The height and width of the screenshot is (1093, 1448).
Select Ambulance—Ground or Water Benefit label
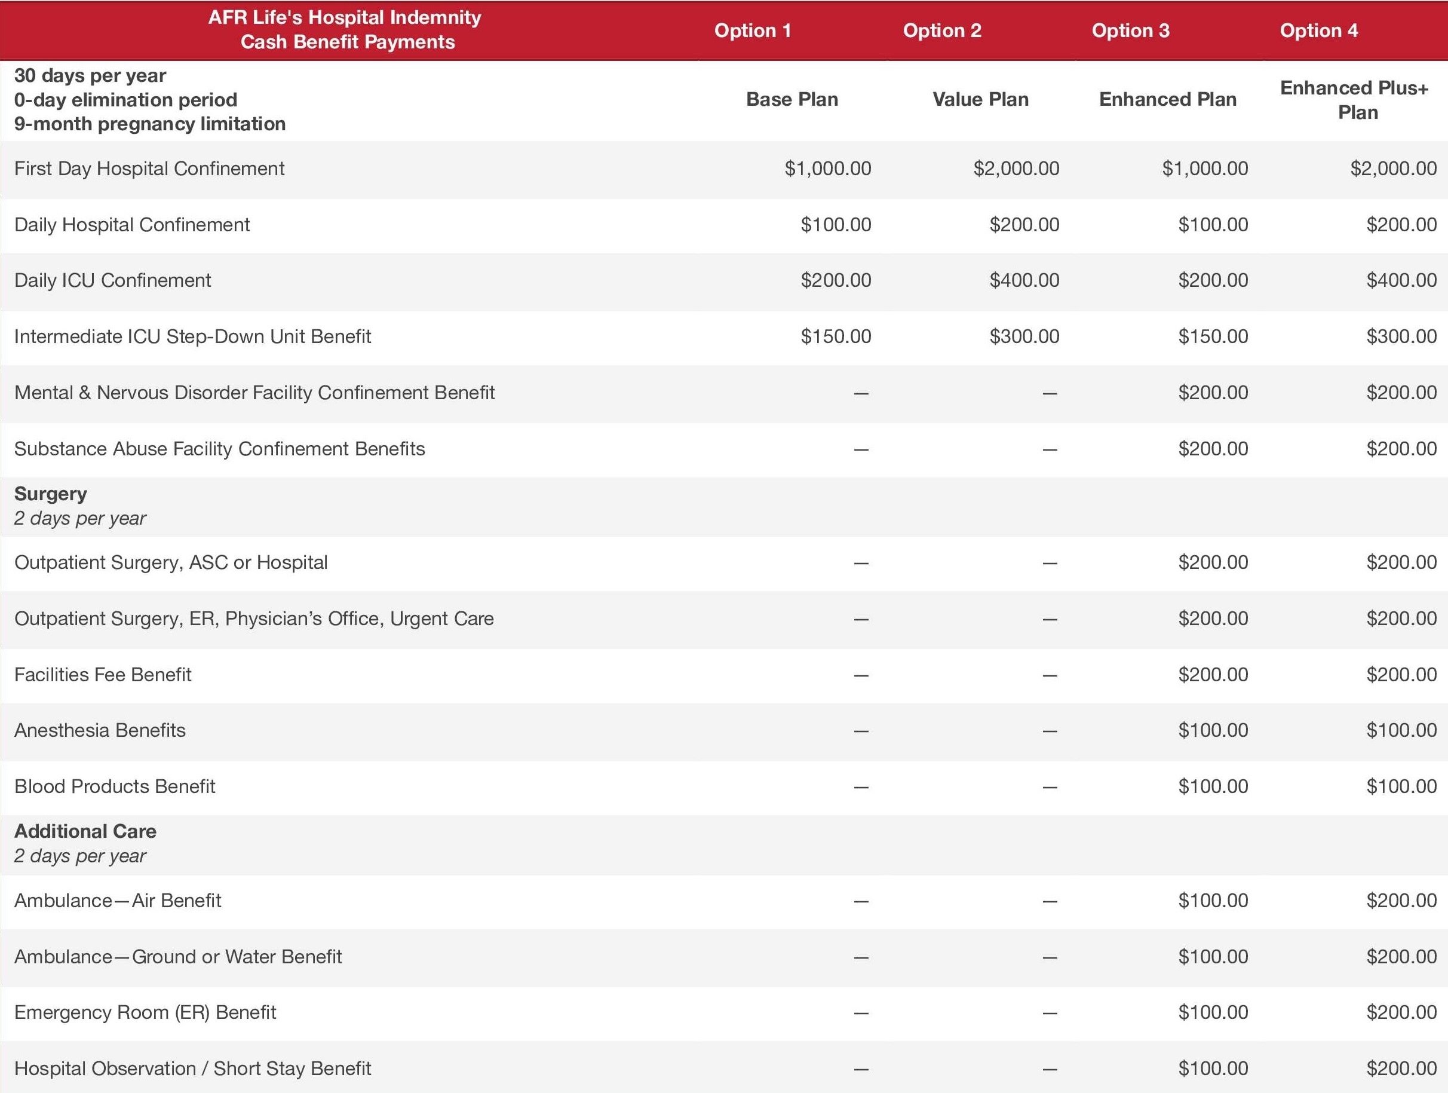178,957
